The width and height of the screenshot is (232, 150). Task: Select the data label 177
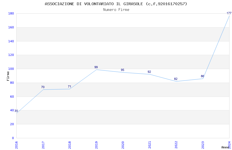click(x=229, y=13)
